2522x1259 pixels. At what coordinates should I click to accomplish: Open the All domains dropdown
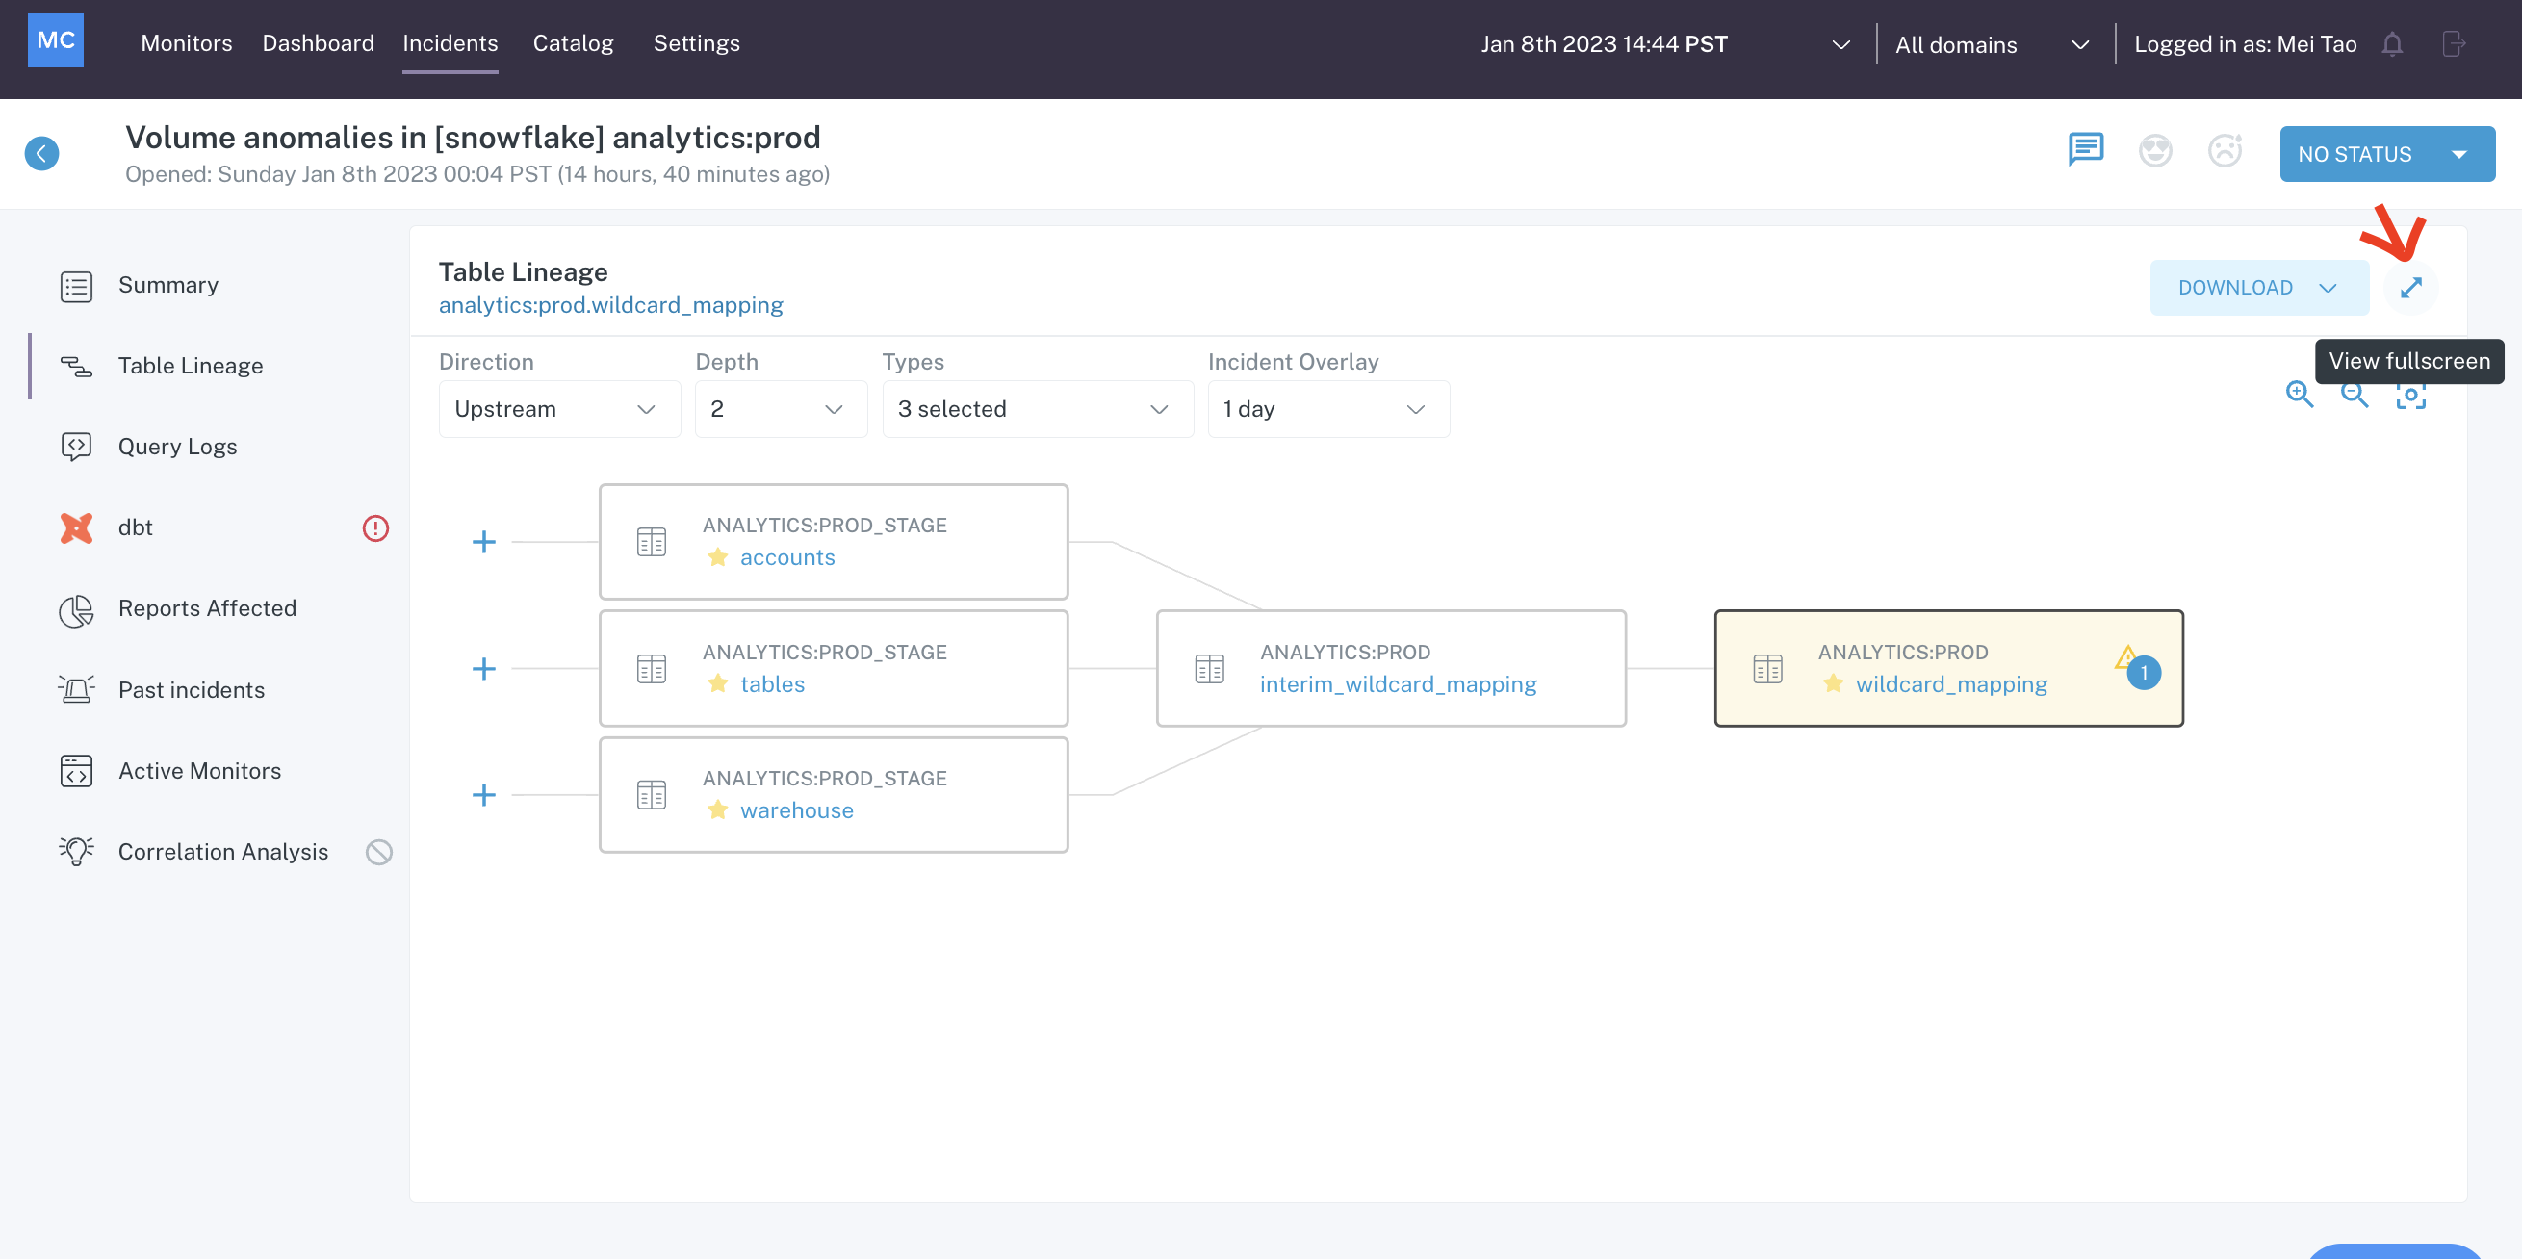[1993, 44]
